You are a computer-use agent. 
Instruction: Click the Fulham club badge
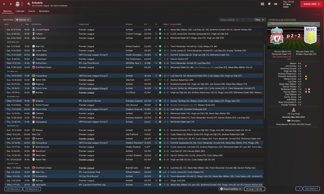[33, 34]
